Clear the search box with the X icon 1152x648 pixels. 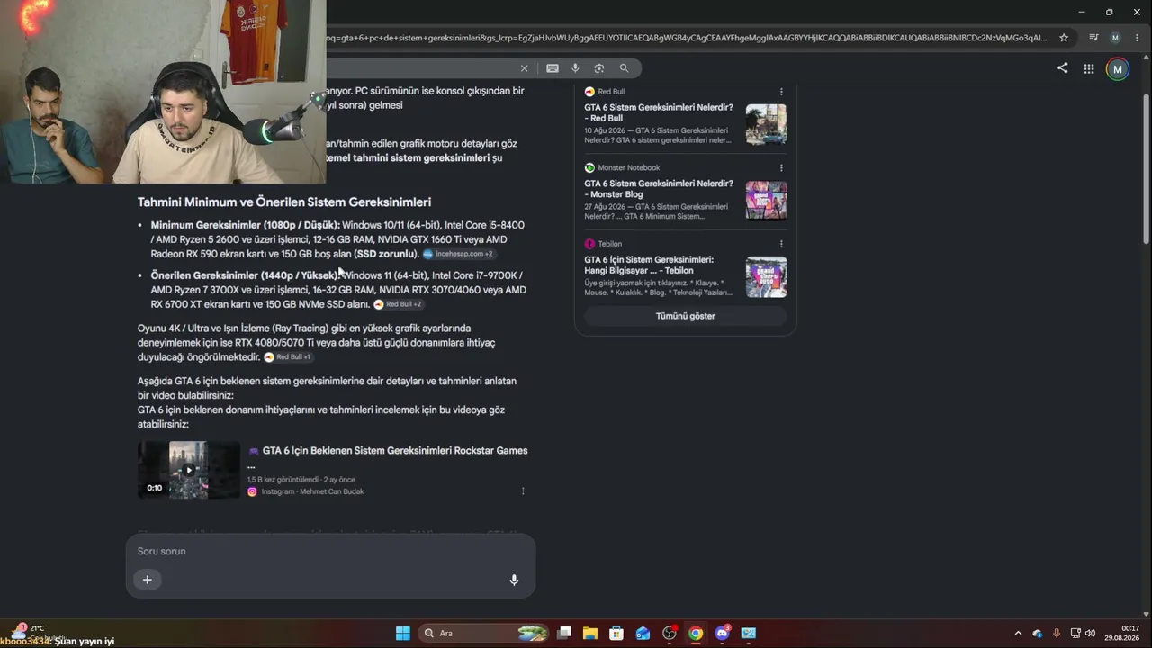click(x=524, y=68)
